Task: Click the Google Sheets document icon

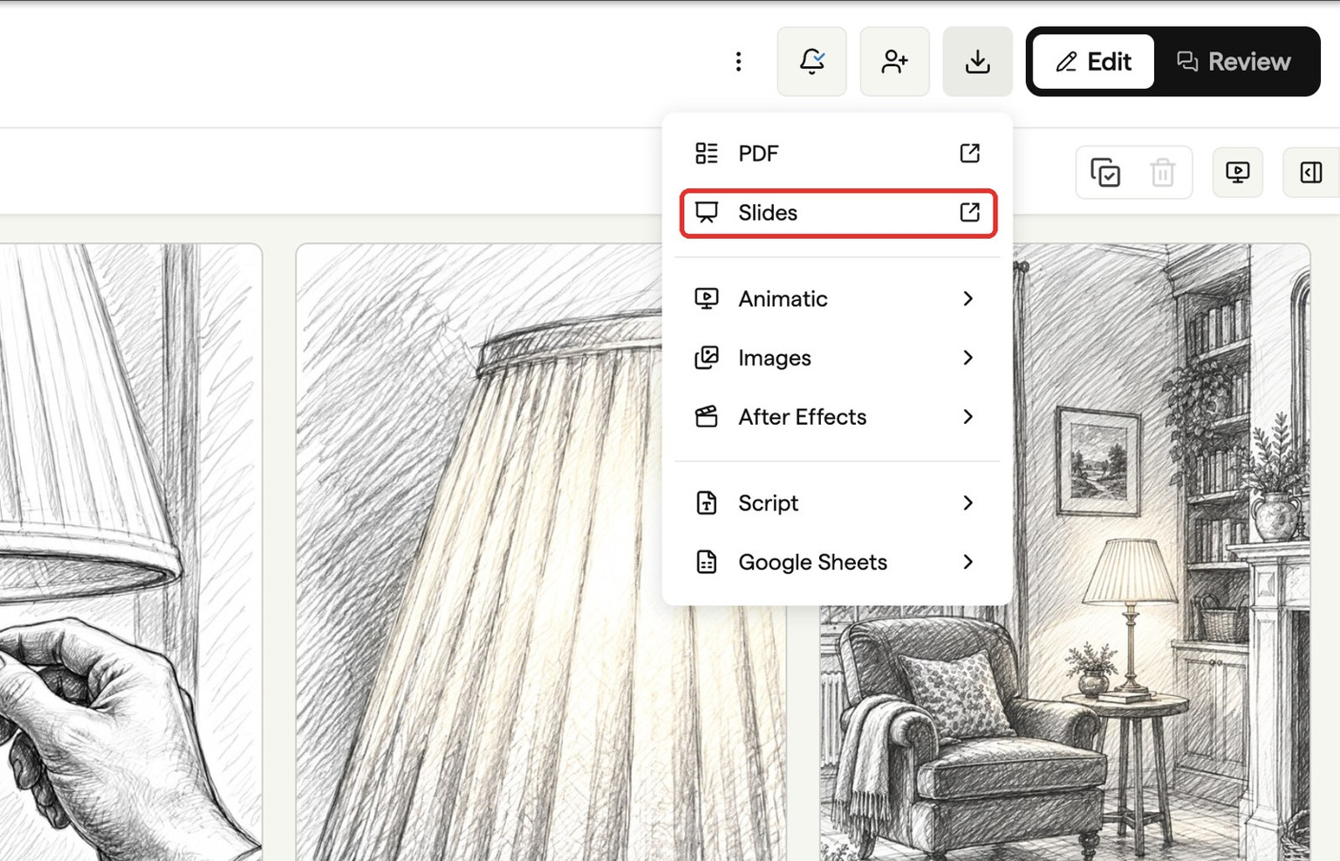Action: coord(707,562)
